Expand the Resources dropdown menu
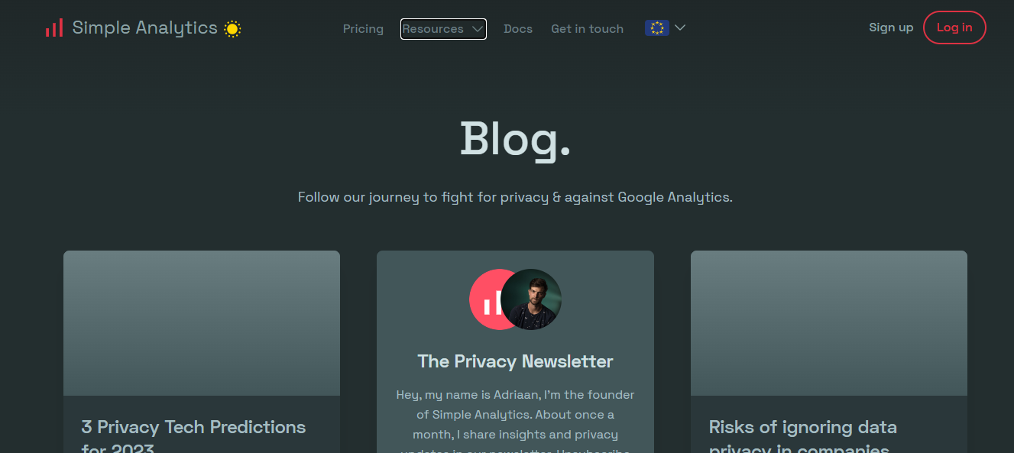This screenshot has height=453, width=1014. click(x=433, y=29)
